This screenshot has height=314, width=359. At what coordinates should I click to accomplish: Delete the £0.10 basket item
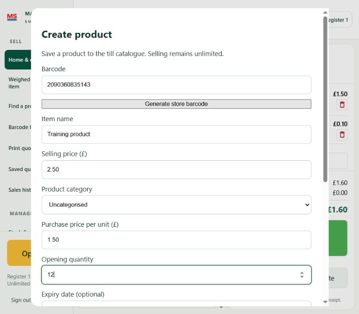[342, 135]
